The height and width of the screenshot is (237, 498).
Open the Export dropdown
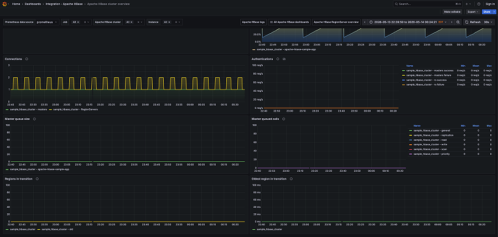click(473, 12)
